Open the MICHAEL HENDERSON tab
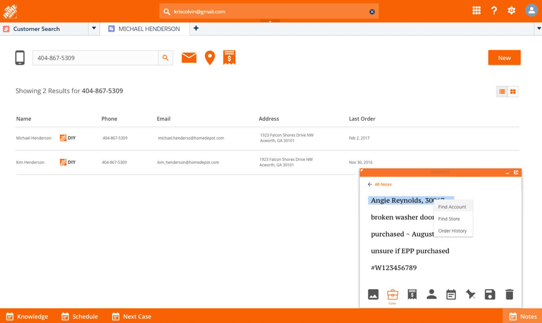 click(149, 28)
